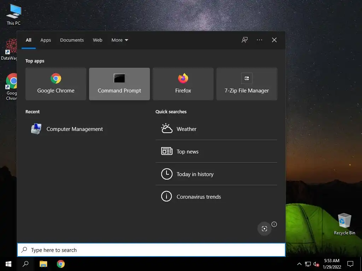Open the Action Center notifications icon
This screenshot has height=271, width=362.
coord(350,264)
